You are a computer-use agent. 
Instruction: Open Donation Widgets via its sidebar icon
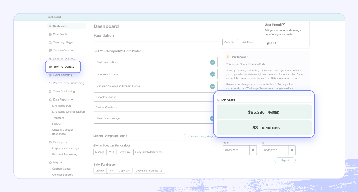50,59
